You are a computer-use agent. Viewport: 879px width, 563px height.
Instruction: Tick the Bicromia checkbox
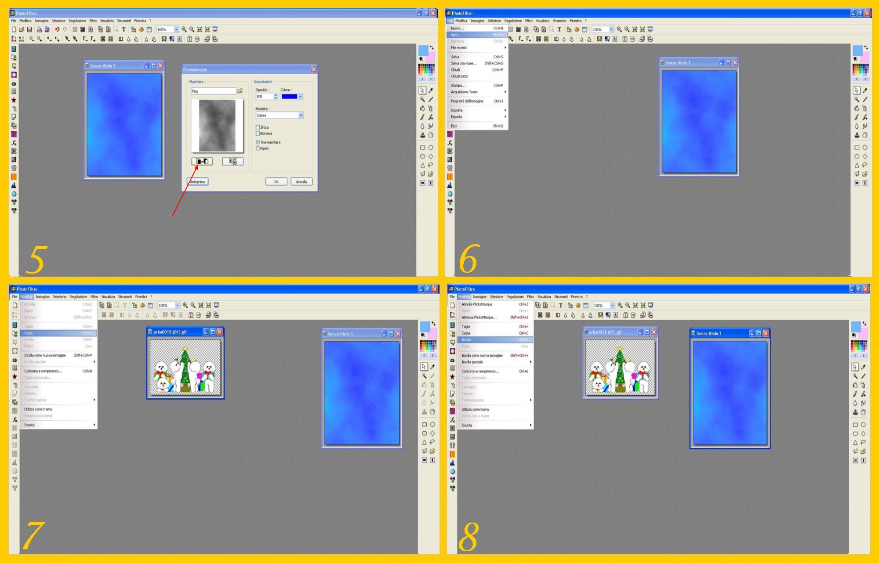point(258,133)
